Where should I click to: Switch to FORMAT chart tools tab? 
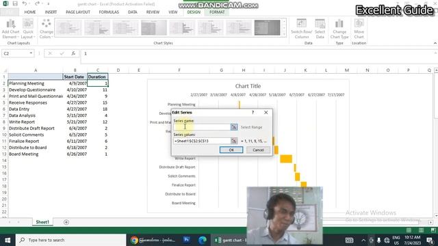click(217, 12)
